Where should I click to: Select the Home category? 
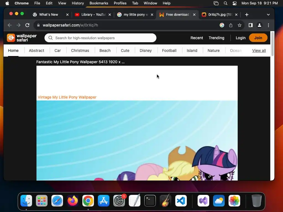tap(13, 51)
